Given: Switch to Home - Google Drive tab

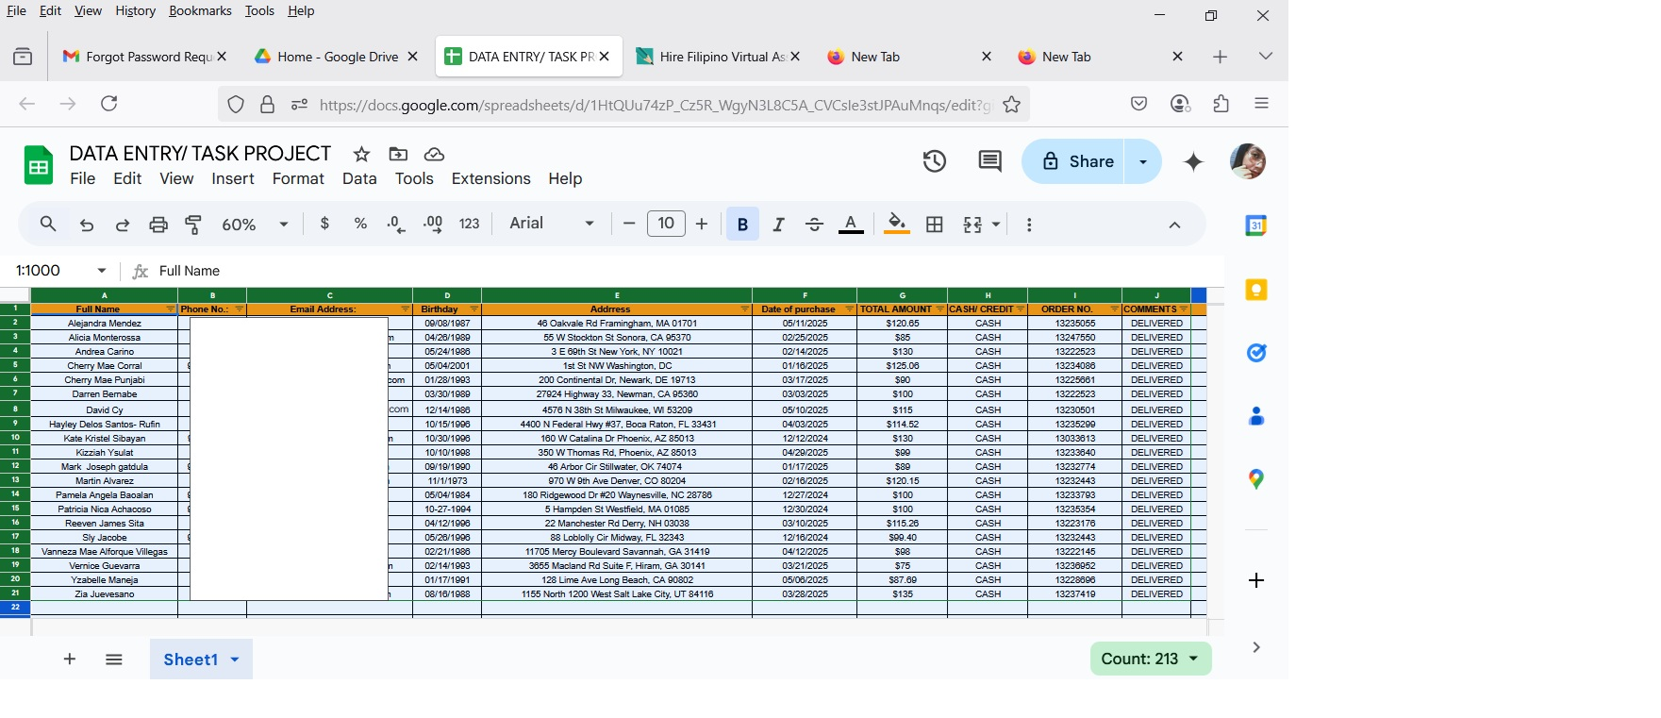Looking at the screenshot, I should [x=337, y=57].
